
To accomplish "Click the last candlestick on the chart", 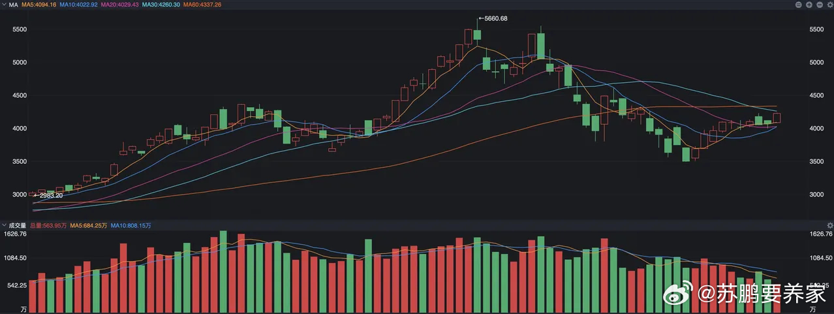I will pyautogui.click(x=777, y=118).
